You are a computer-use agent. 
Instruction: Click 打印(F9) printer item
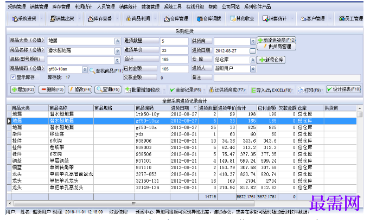pyautogui.click(x=310, y=90)
